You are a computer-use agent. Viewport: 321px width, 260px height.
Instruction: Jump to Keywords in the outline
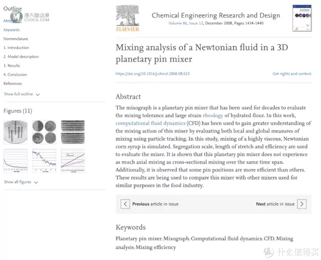point(11,30)
